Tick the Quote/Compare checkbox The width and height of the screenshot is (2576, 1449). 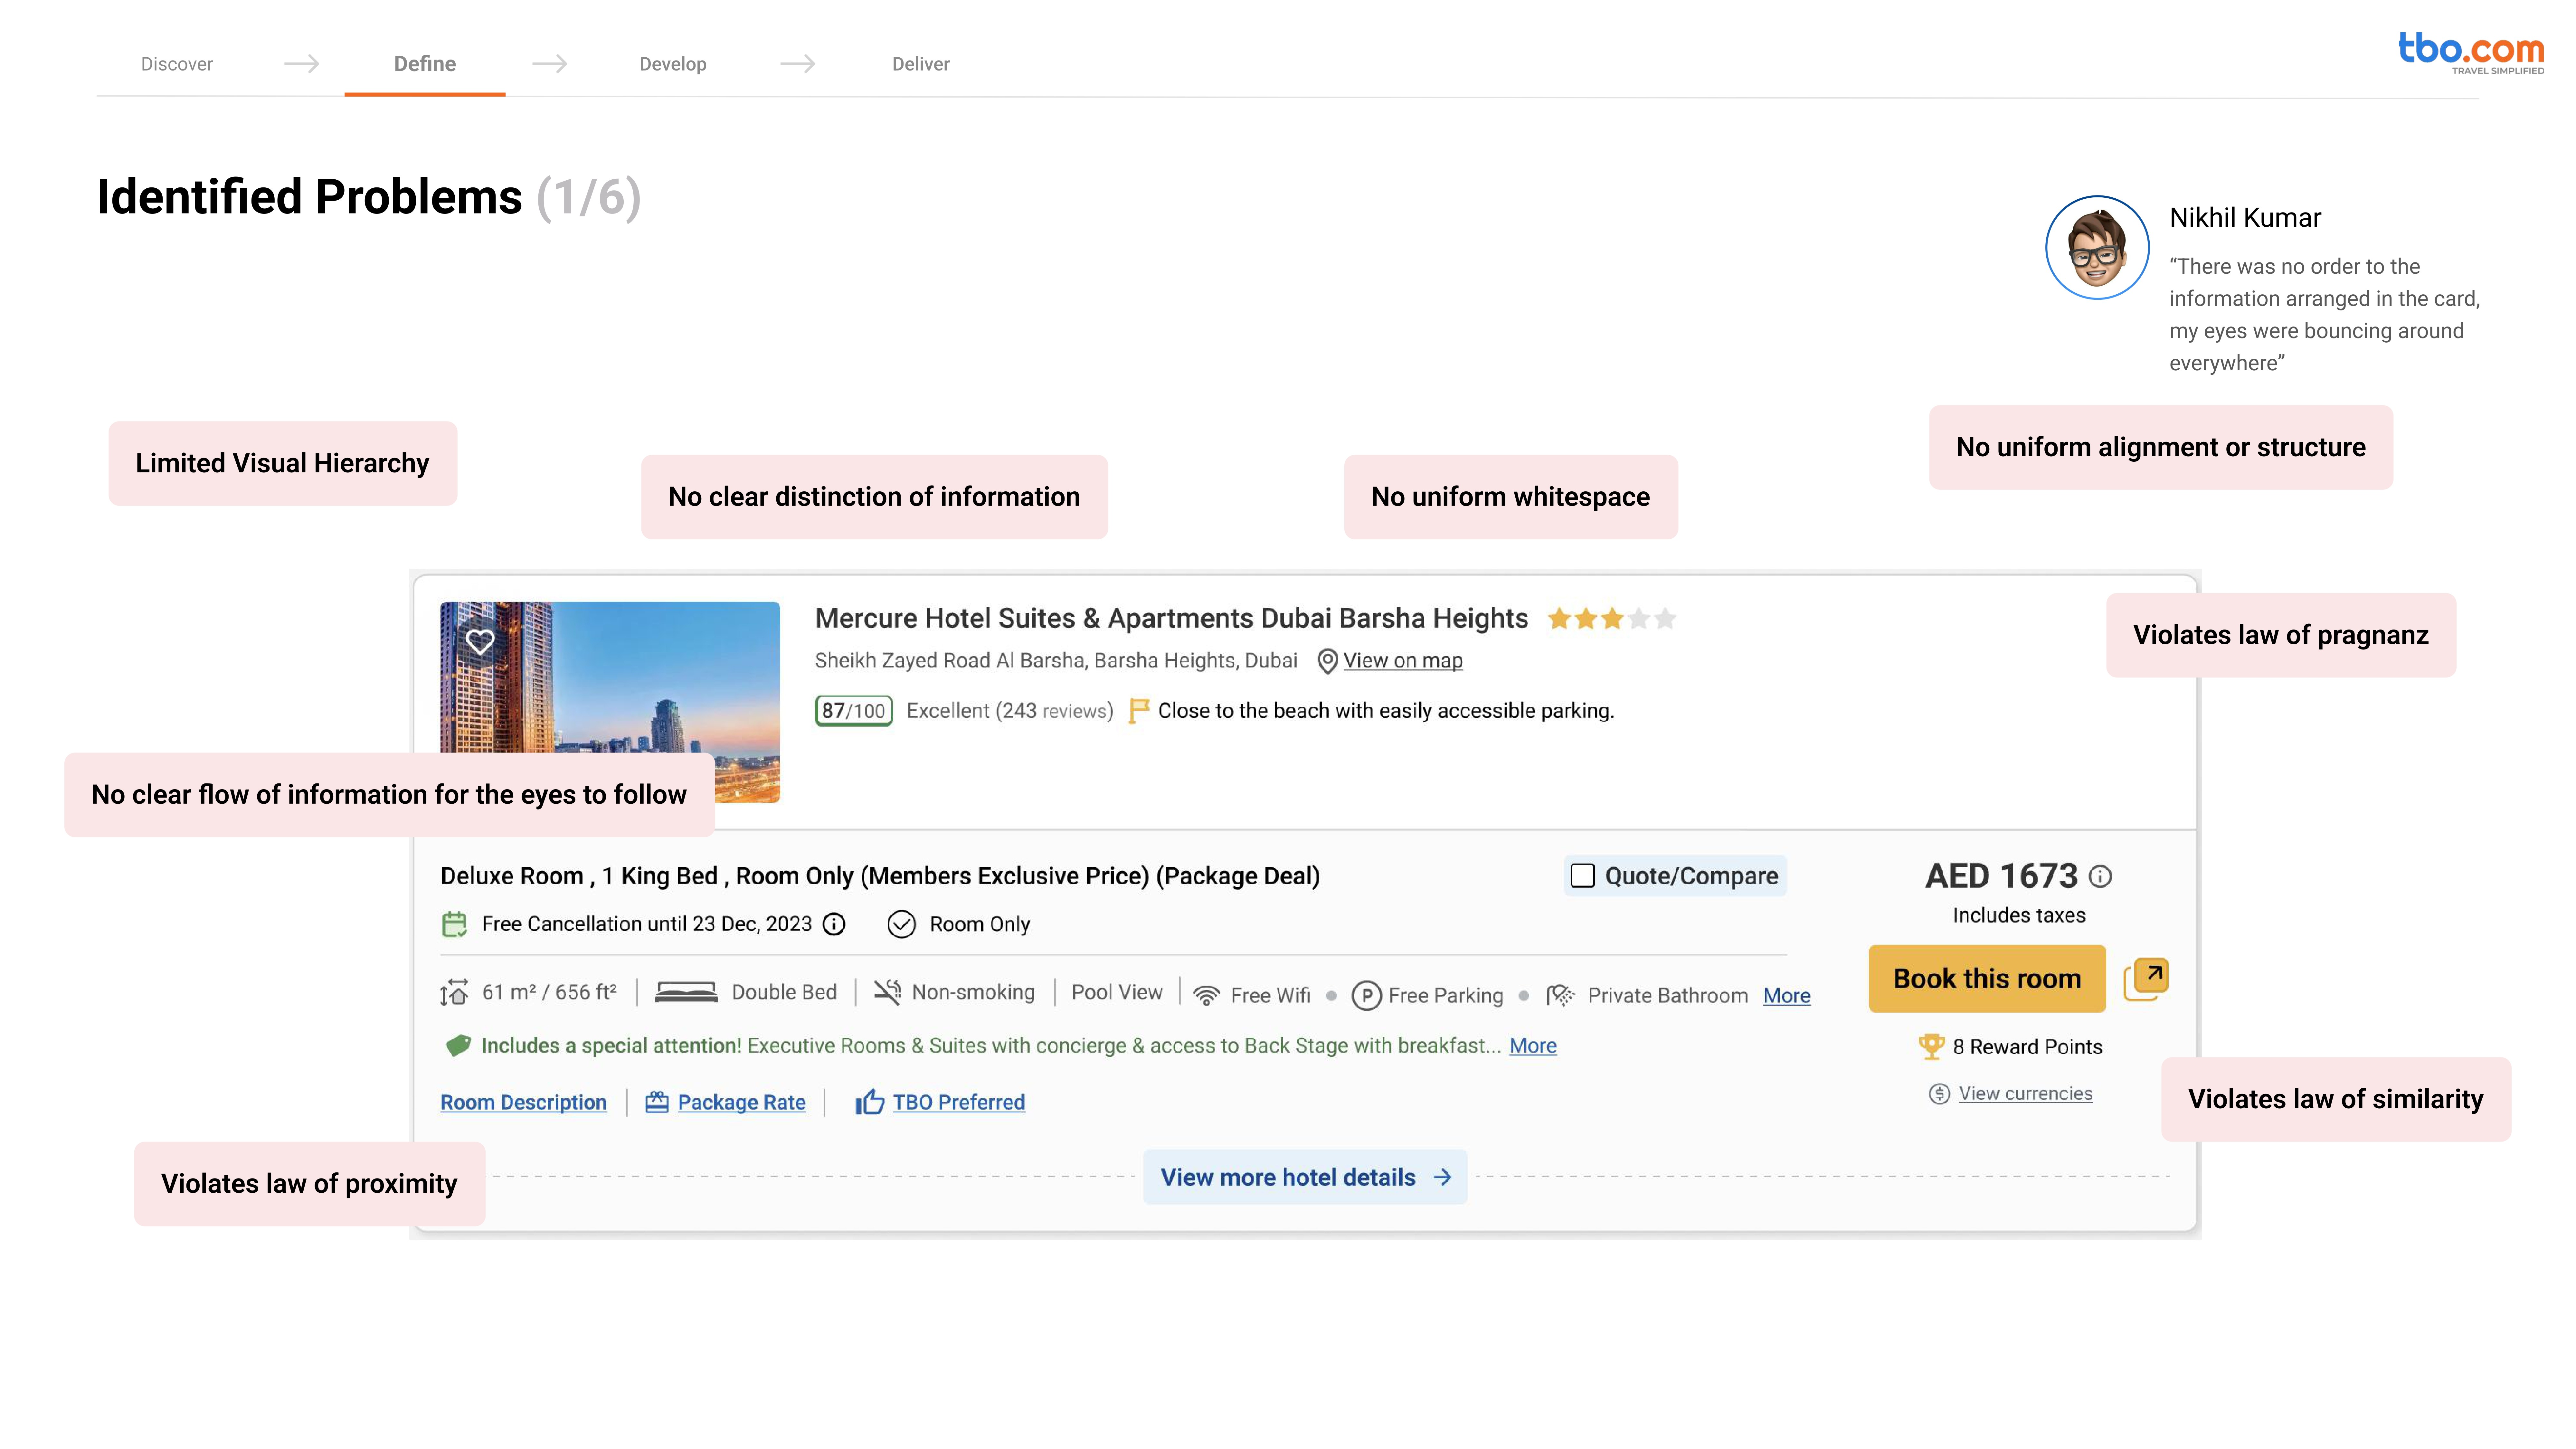coord(1582,876)
